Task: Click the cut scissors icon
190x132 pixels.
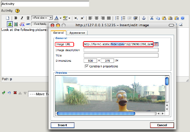Action: point(152,18)
